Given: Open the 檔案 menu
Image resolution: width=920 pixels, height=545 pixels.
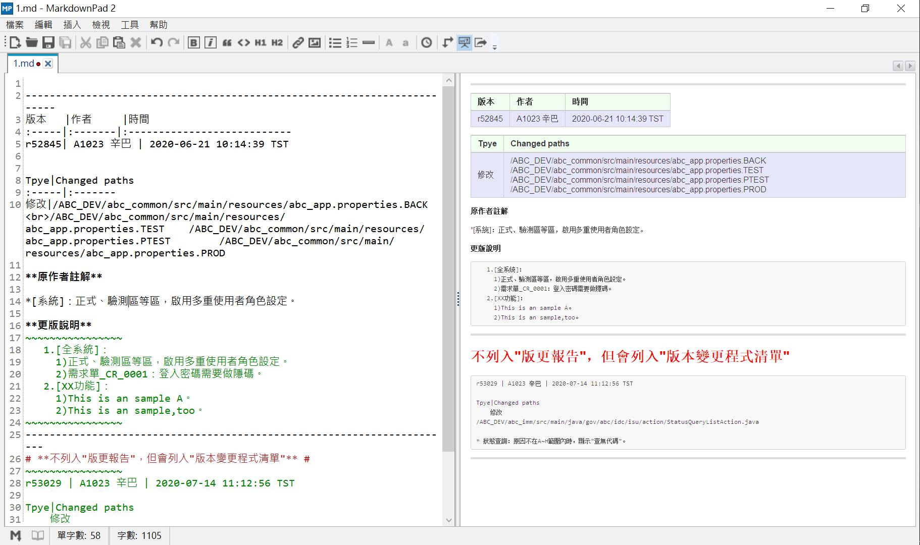Looking at the screenshot, I should pyautogui.click(x=15, y=25).
